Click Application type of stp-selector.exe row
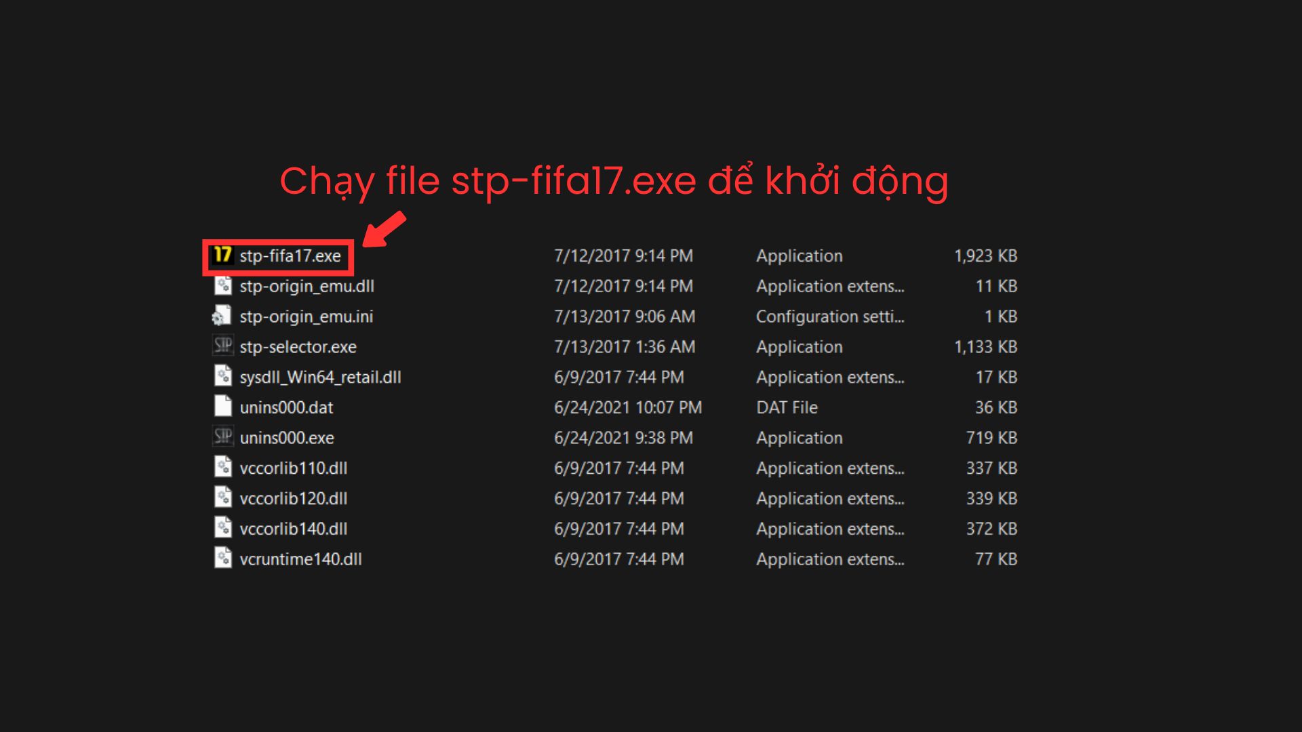The height and width of the screenshot is (732, 1302). 800,347
